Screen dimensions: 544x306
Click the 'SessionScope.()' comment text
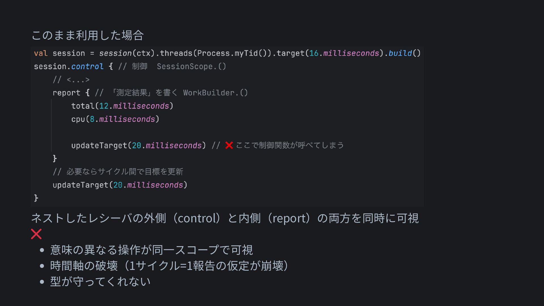(x=191, y=67)
